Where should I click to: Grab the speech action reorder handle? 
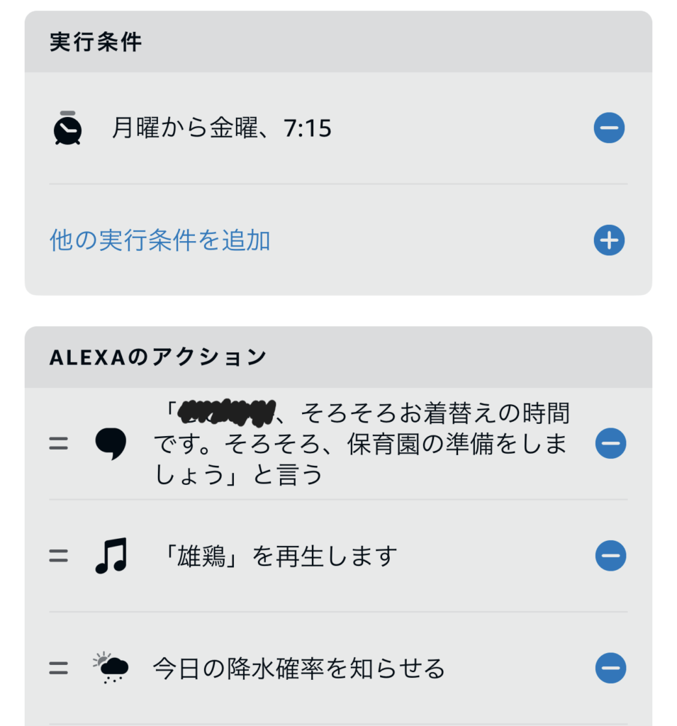tap(59, 444)
